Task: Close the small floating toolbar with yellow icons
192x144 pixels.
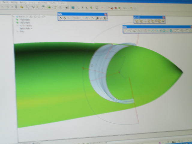Action: point(163,17)
